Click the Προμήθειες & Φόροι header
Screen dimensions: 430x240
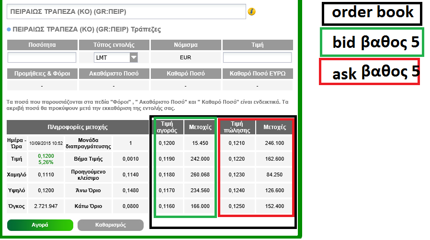42,74
